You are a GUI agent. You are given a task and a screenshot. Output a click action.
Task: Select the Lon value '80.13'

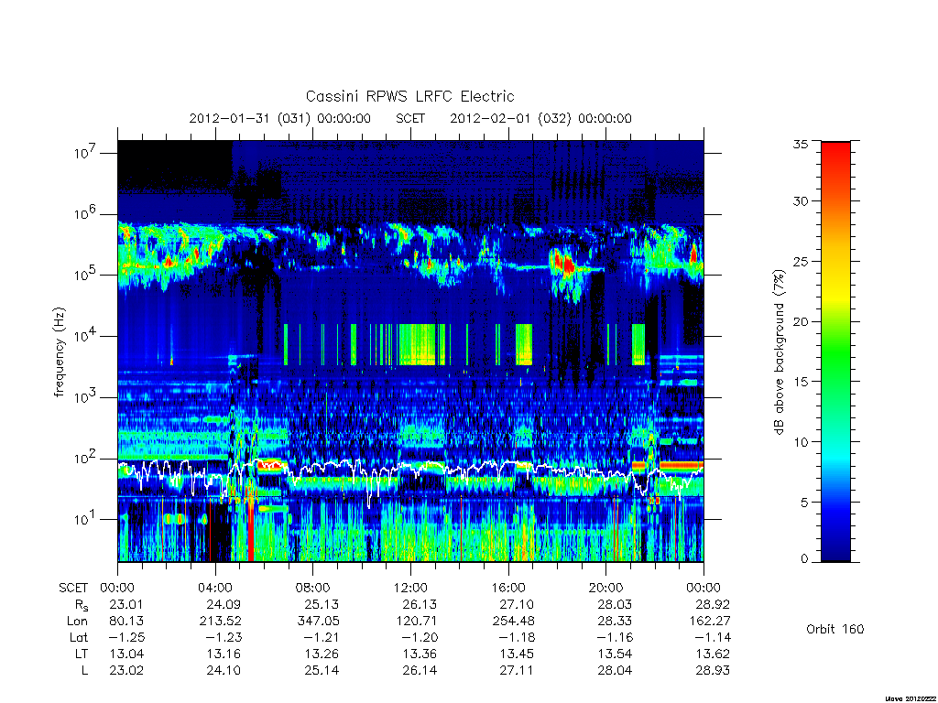(126, 622)
